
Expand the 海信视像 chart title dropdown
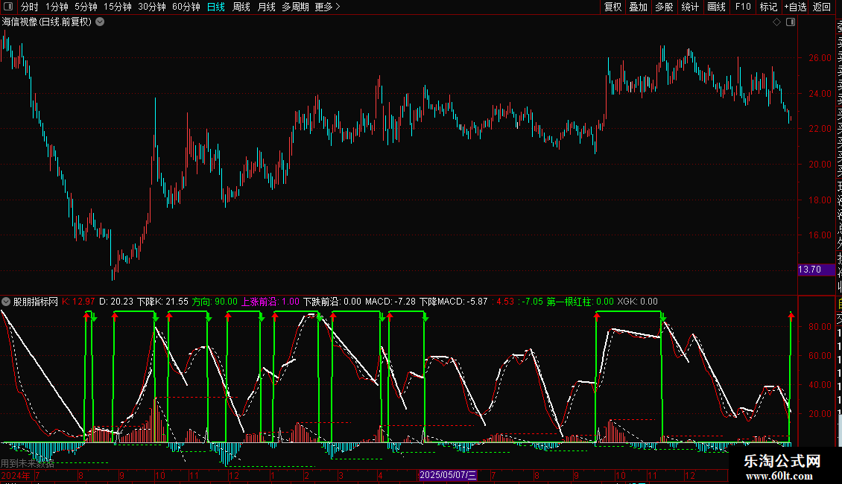[x=100, y=22]
